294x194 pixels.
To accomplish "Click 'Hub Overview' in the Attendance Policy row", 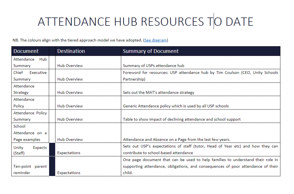I will [x=70, y=106].
